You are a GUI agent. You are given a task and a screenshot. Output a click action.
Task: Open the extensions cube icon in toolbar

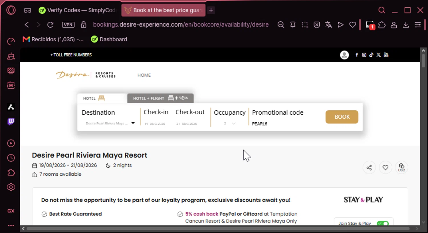coord(382,25)
